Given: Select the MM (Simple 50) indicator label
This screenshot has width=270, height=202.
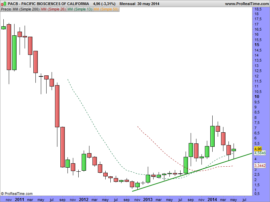Looking at the screenshot, I should (x=106, y=9).
